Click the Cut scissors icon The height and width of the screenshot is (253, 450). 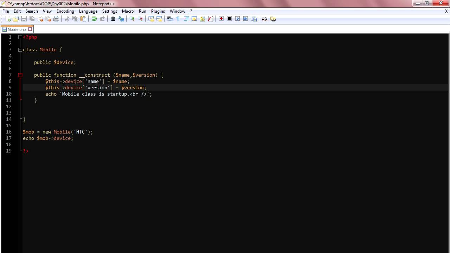[x=67, y=19]
